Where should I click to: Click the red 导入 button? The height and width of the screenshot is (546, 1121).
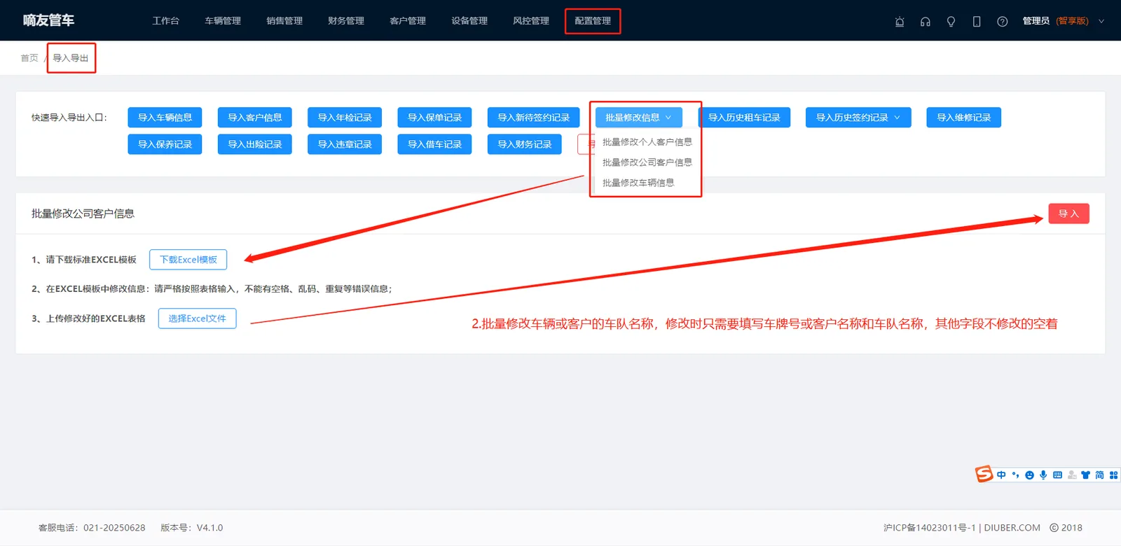pos(1068,213)
